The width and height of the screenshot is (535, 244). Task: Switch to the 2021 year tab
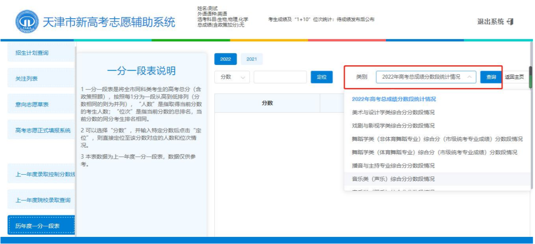click(x=252, y=59)
